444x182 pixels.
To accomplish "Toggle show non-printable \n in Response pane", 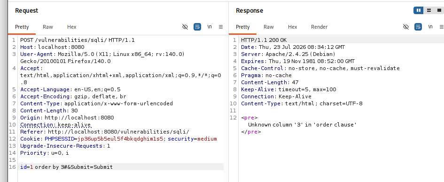I will [430, 27].
